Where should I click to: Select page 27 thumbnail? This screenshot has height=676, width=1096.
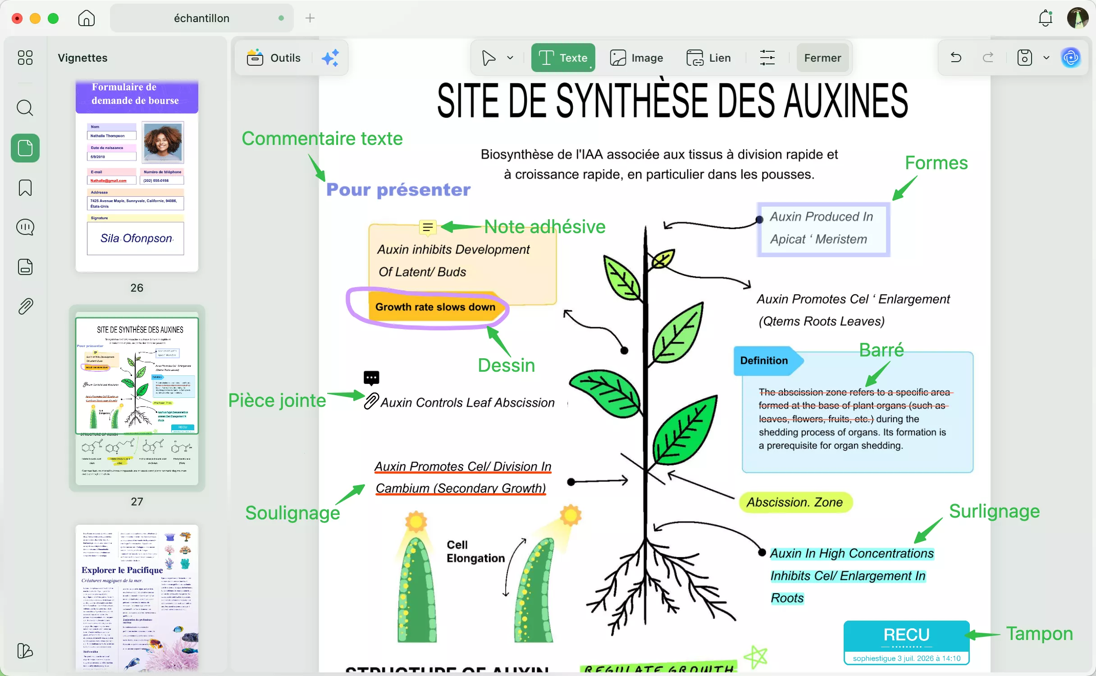tap(137, 398)
